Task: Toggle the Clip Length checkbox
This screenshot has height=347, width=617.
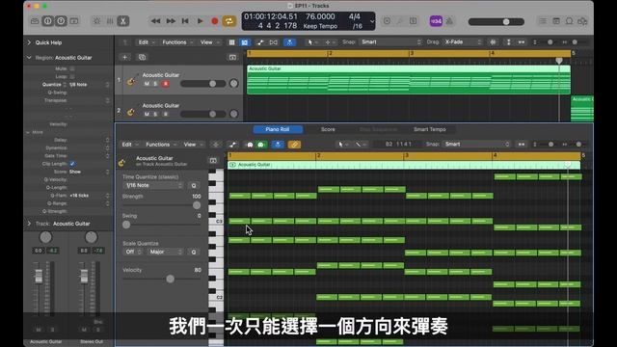Action: click(72, 164)
